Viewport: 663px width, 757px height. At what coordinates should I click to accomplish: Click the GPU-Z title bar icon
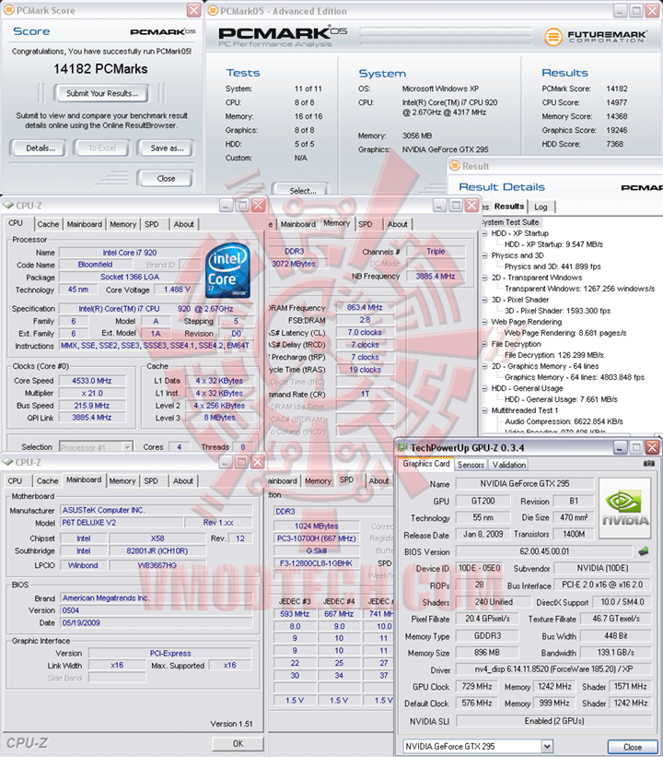(402, 447)
